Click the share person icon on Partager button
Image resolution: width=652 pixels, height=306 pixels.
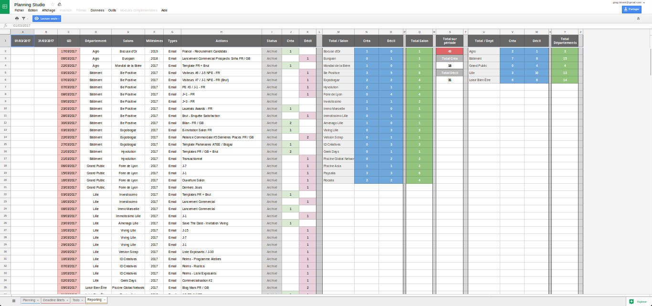point(625,9)
